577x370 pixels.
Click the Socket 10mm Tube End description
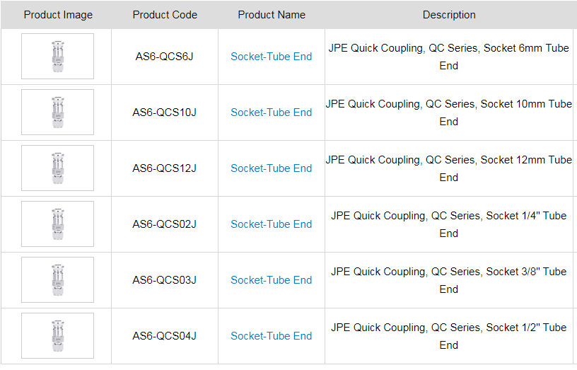(x=448, y=112)
